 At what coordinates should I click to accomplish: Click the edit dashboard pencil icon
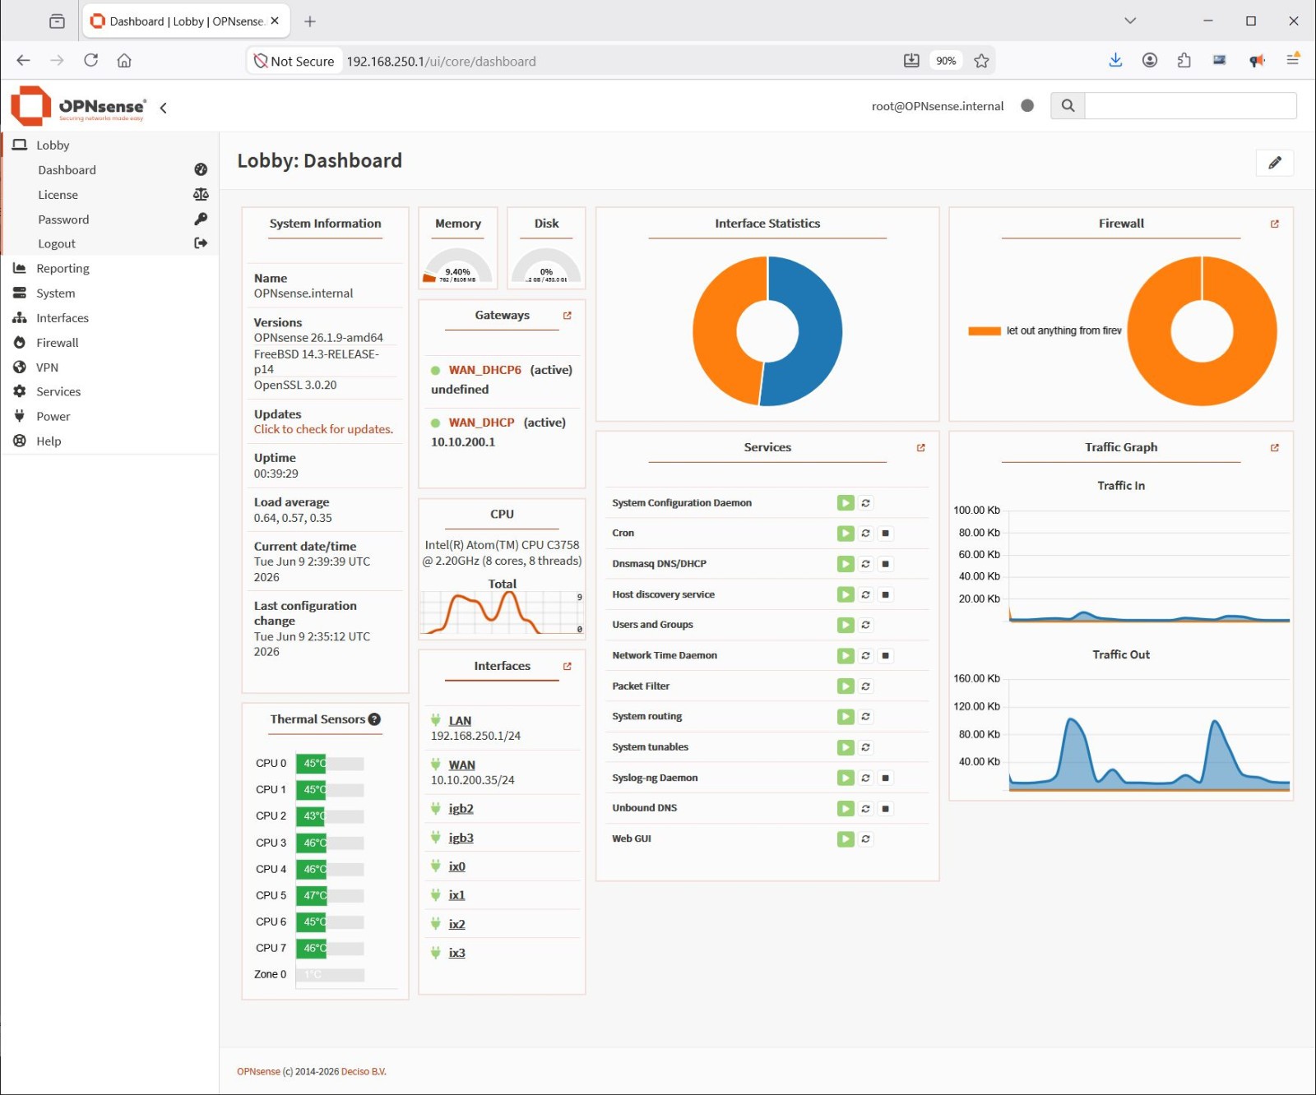[1274, 163]
